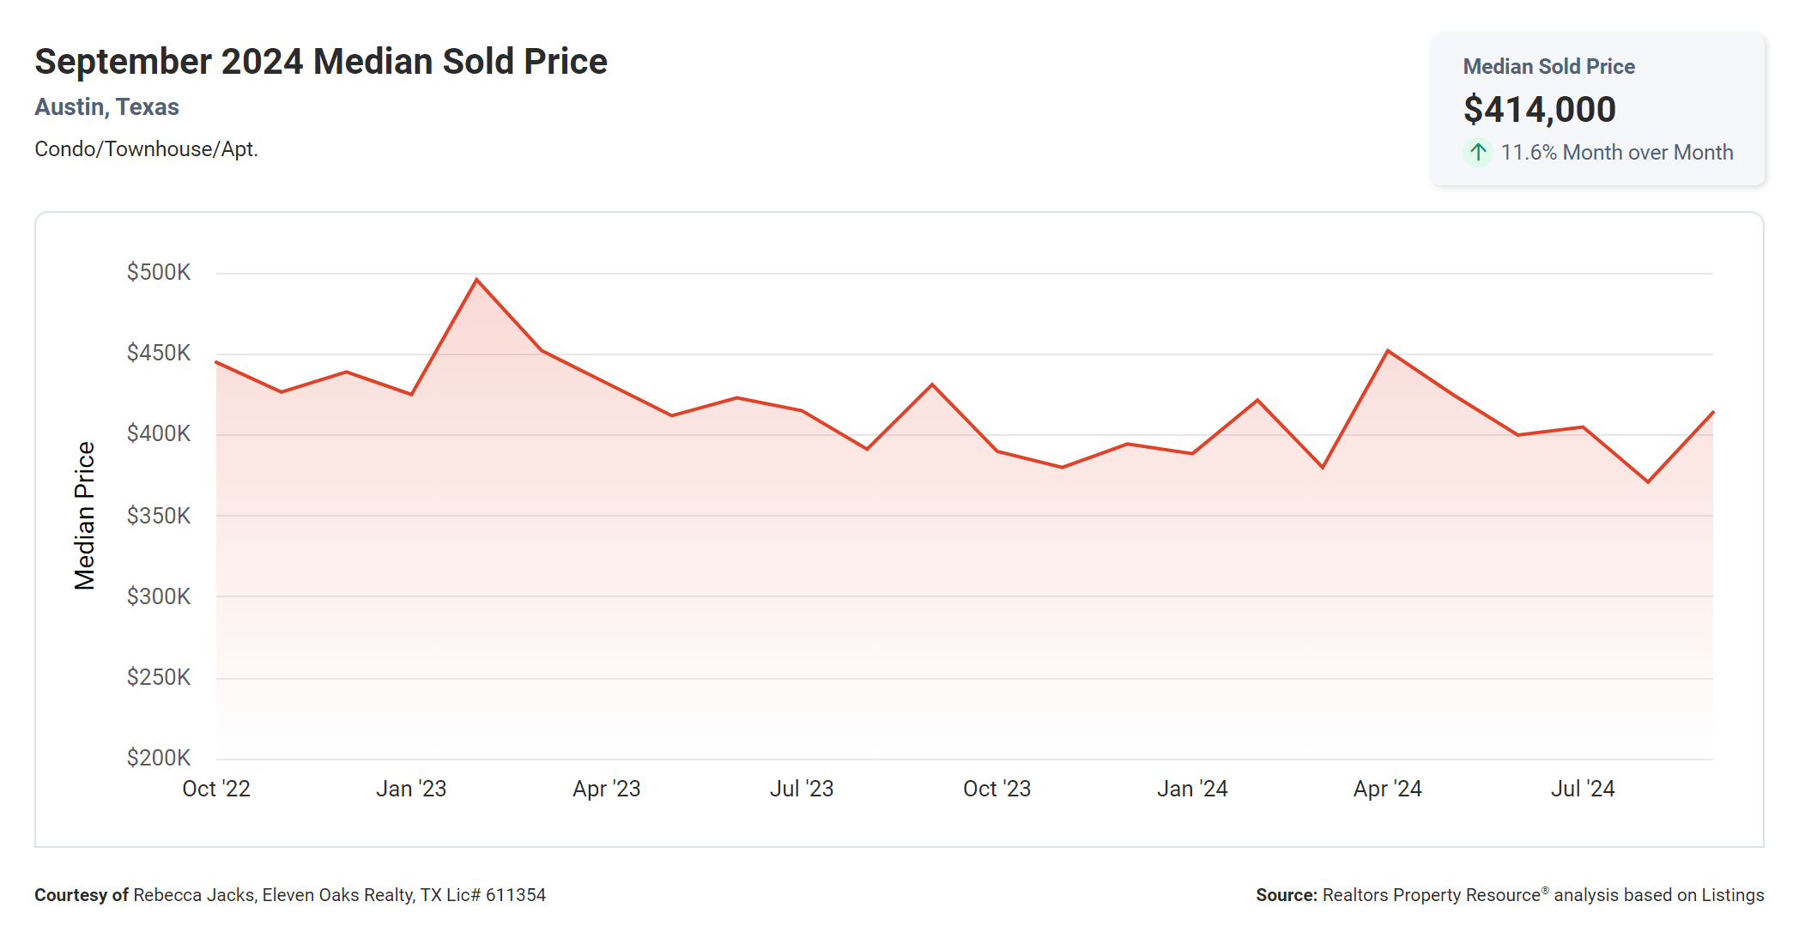Click the $350K y-axis label

(159, 516)
